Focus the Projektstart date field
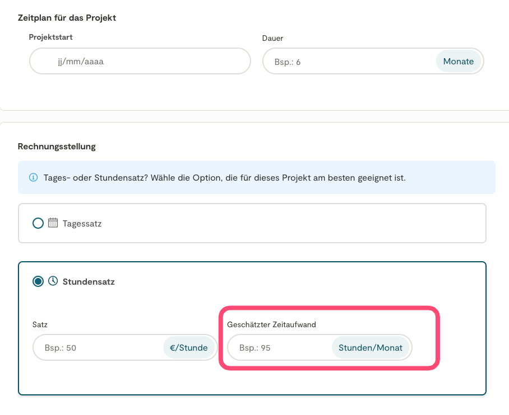Image resolution: width=509 pixels, height=415 pixels. [140, 62]
